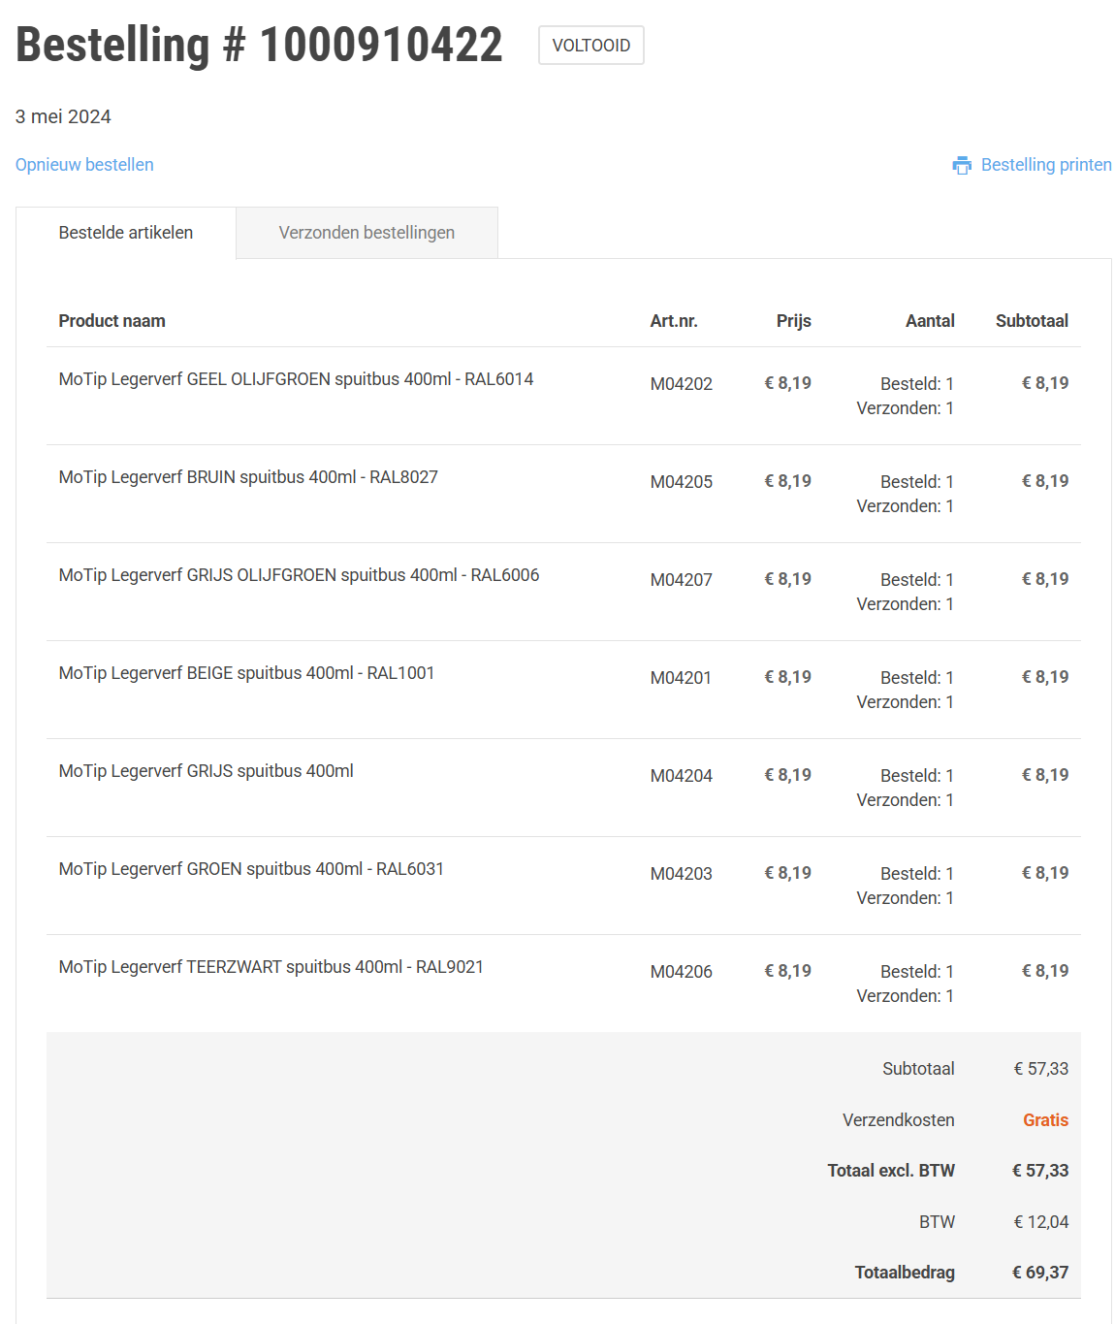Click the heading Bestelling # 1000910422
The height and width of the screenshot is (1324, 1115).
(259, 45)
